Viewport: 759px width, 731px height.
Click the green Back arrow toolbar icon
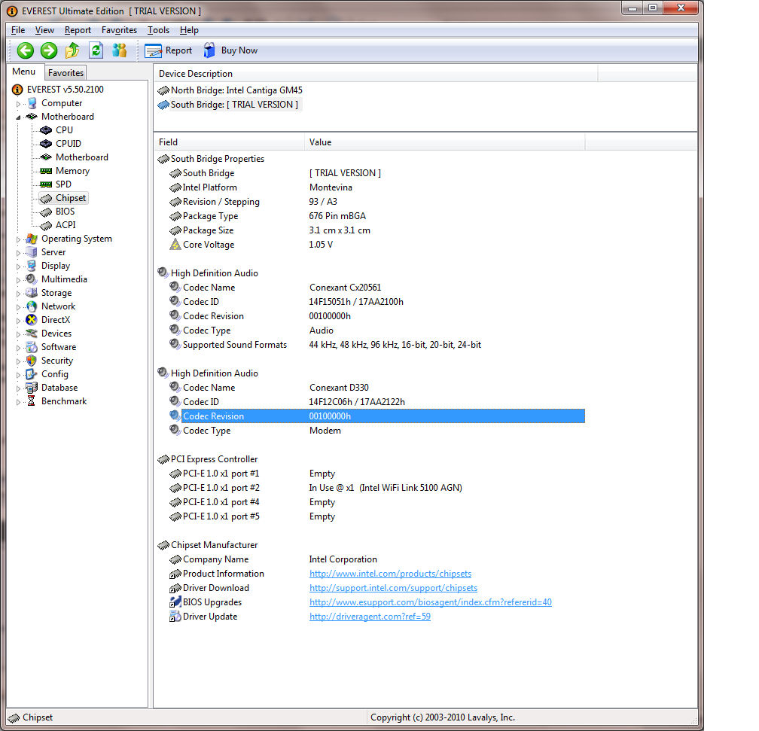[25, 50]
